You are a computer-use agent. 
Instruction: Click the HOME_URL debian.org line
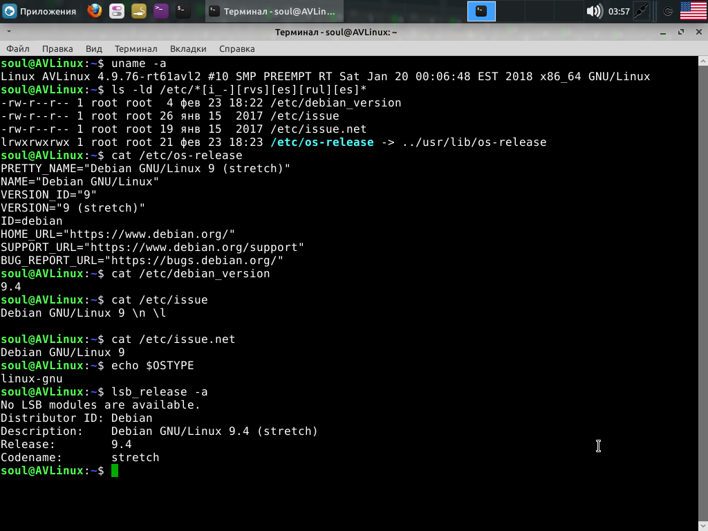(118, 234)
